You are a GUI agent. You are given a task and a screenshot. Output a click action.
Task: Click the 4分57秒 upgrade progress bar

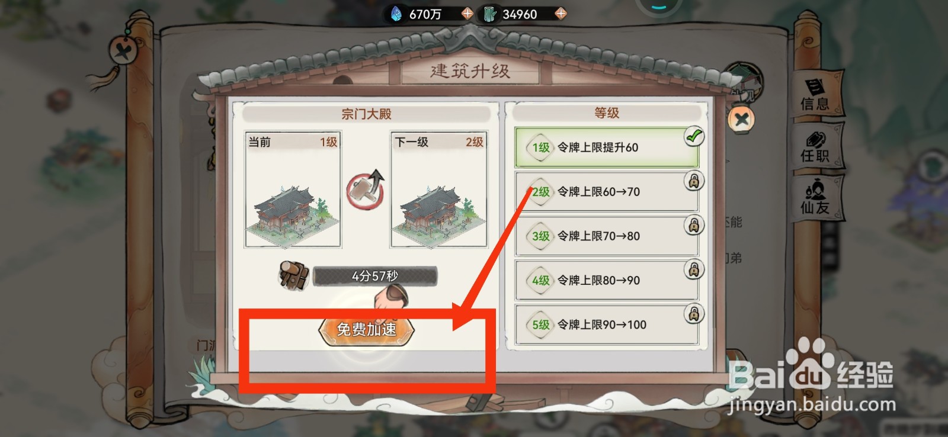point(375,276)
